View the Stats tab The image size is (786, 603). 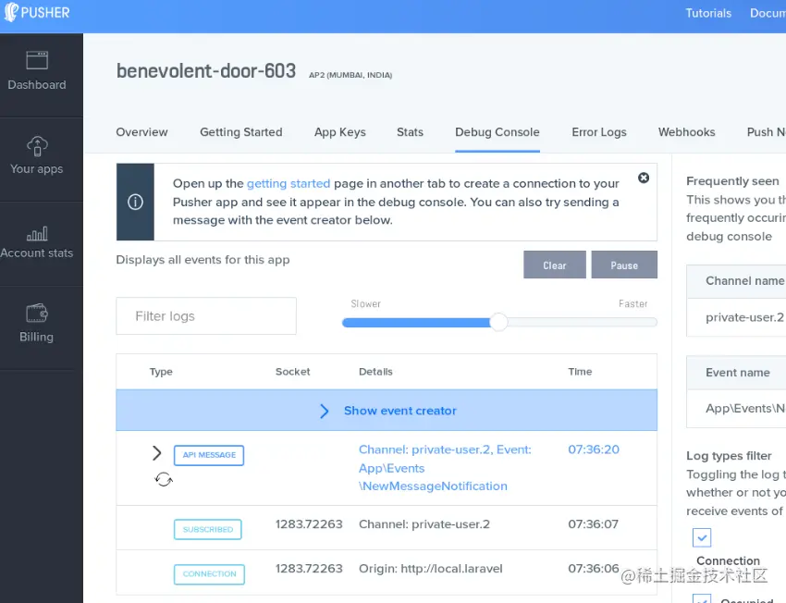(410, 132)
